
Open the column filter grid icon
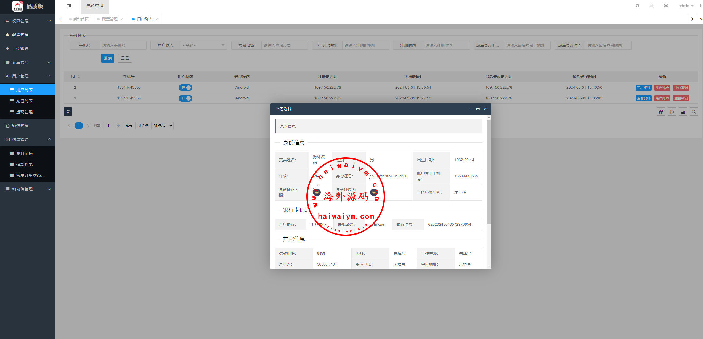coord(661,112)
